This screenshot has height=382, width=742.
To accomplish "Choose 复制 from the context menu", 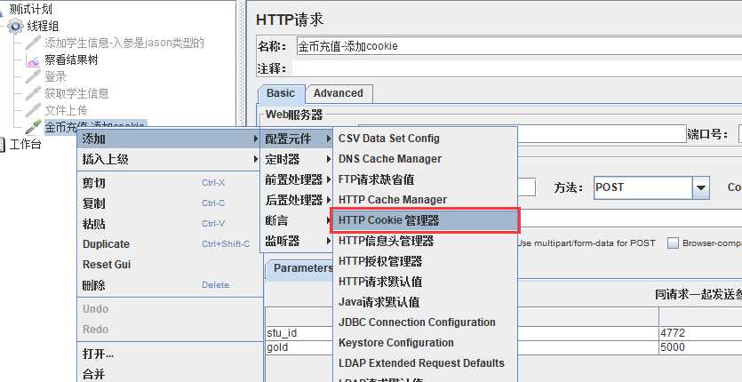I will (x=170, y=203).
